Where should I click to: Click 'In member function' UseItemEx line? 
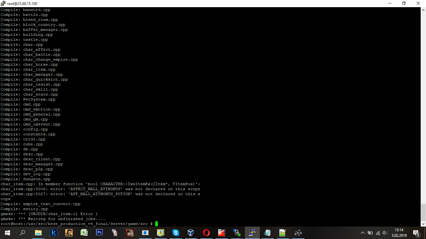point(100,184)
